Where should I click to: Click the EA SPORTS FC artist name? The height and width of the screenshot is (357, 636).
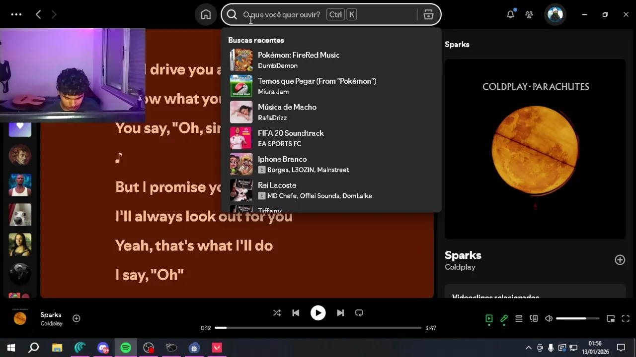click(279, 144)
